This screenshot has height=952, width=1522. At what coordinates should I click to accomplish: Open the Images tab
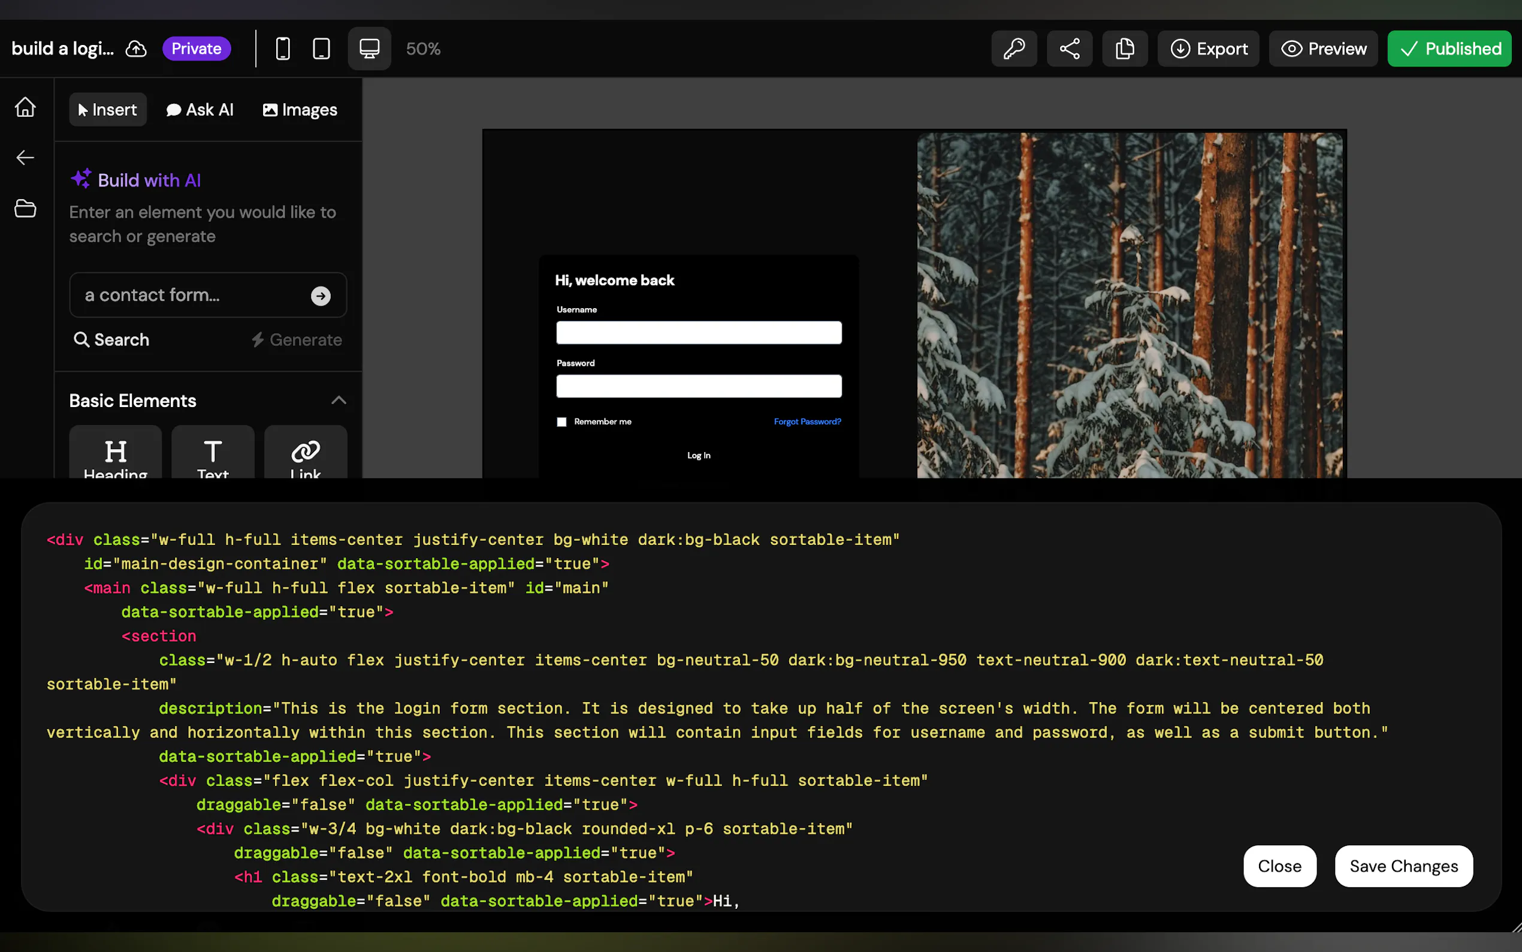pyautogui.click(x=300, y=110)
